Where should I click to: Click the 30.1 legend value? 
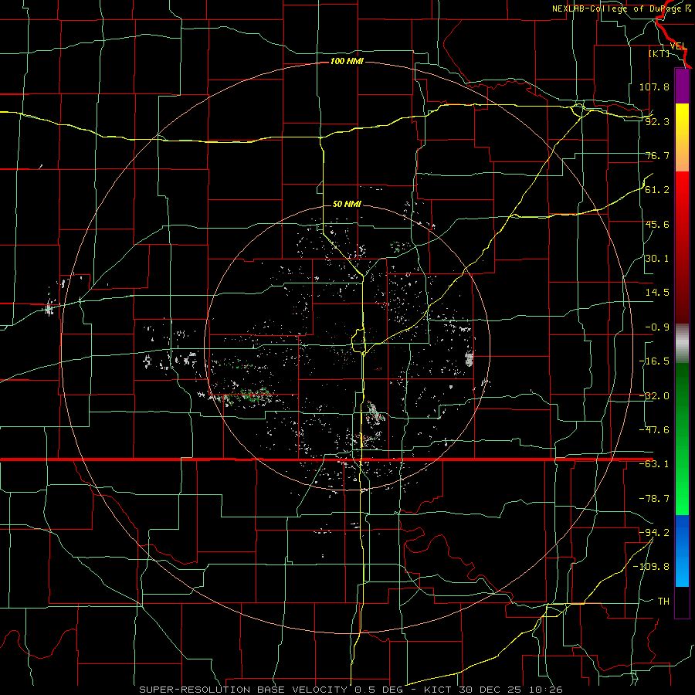657,259
